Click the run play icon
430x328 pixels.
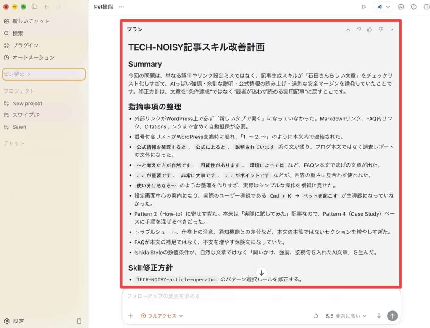tap(364, 7)
